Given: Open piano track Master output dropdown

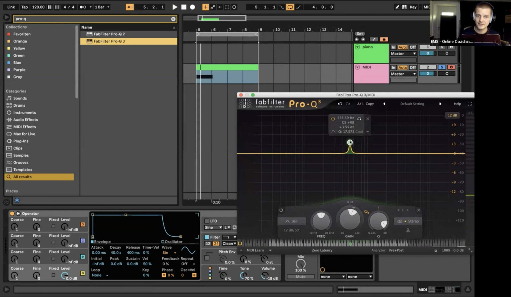Looking at the screenshot, I should click(x=403, y=54).
